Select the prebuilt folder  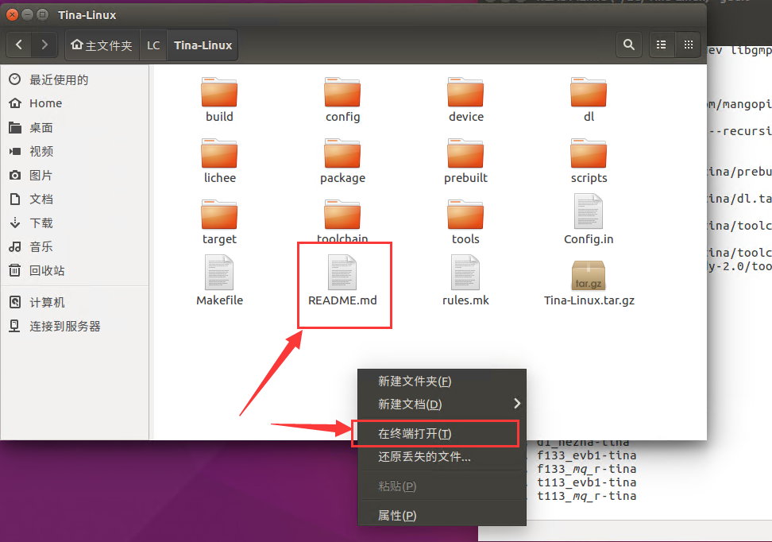click(x=465, y=161)
